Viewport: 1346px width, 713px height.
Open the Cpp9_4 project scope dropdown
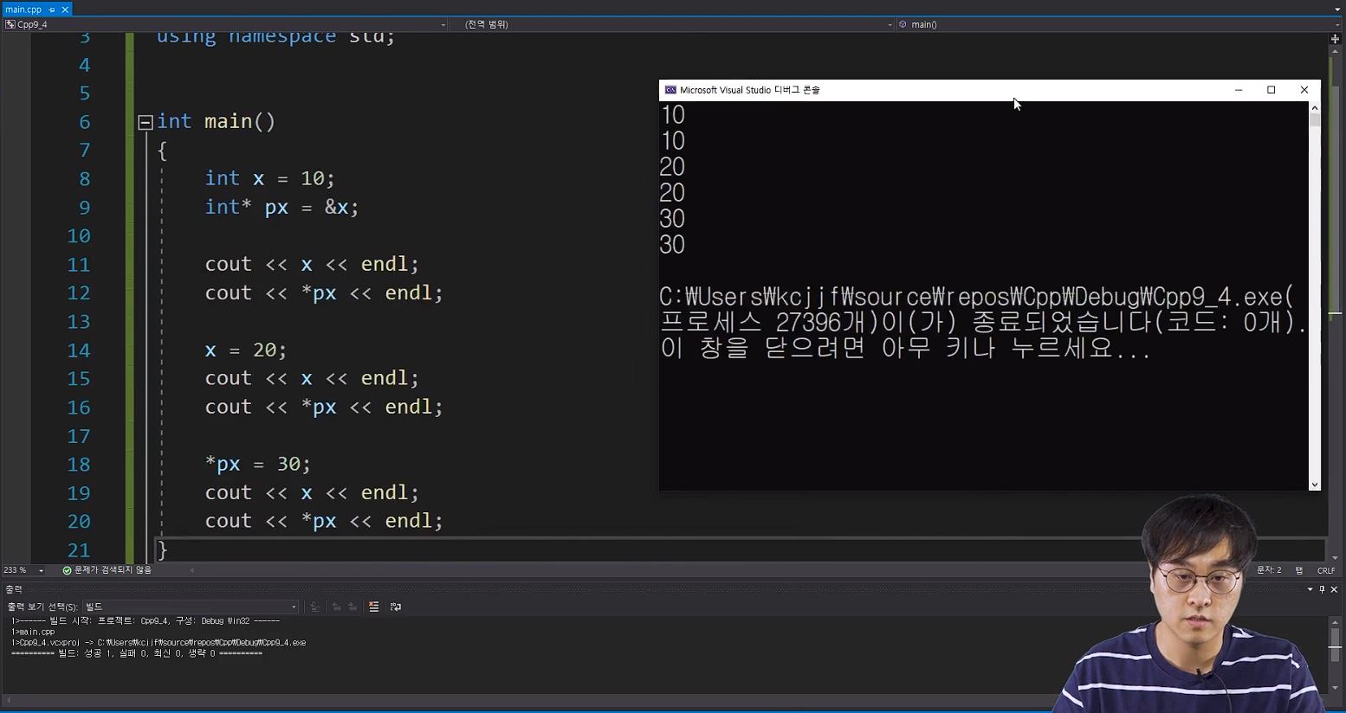(225, 24)
